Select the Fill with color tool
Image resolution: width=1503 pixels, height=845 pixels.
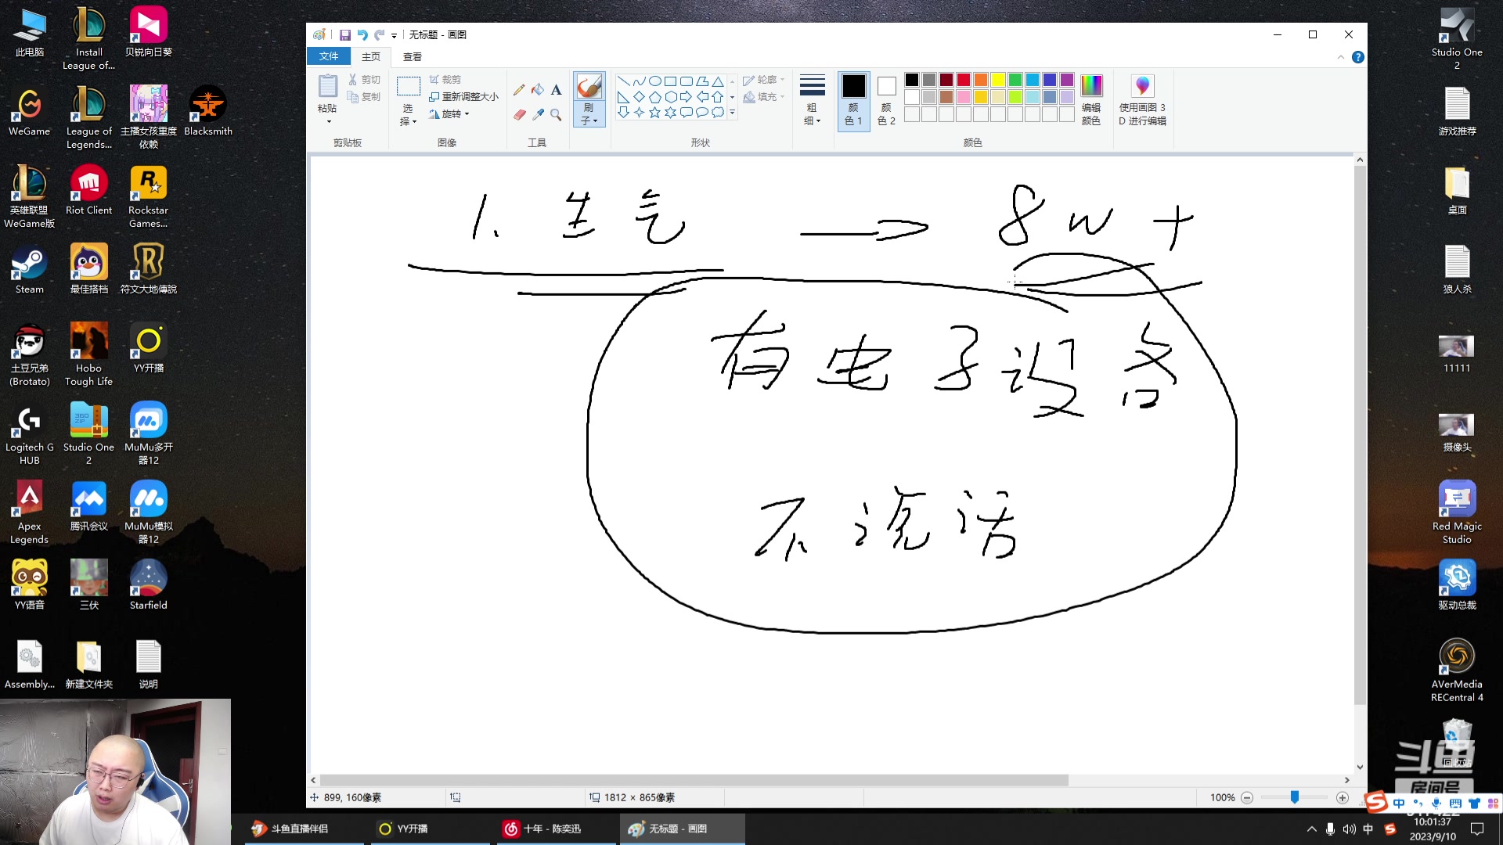pyautogui.click(x=538, y=90)
